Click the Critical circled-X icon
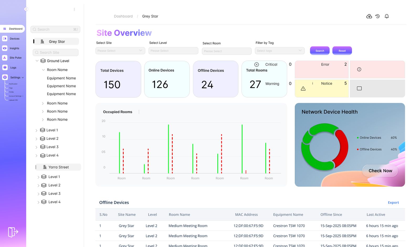Screen dimensions: 420x247 (x=257, y=65)
